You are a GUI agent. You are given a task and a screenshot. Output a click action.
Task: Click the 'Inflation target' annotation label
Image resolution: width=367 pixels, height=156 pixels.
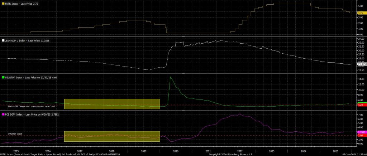(15, 134)
